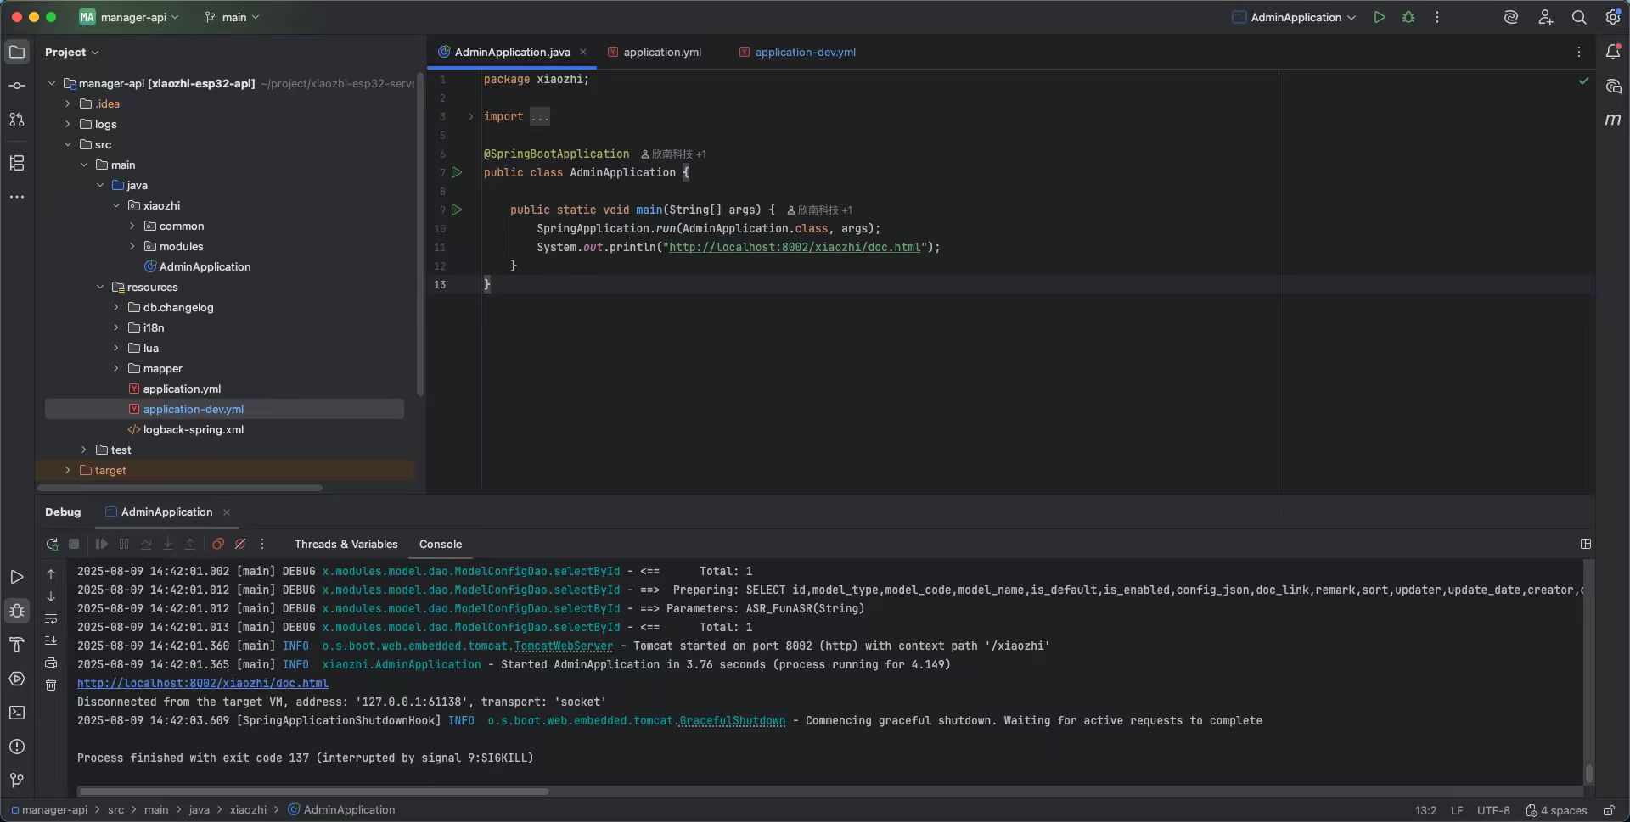The height and width of the screenshot is (822, 1630).
Task: Open the AdminApplication run configuration dropdown
Action: (1294, 17)
